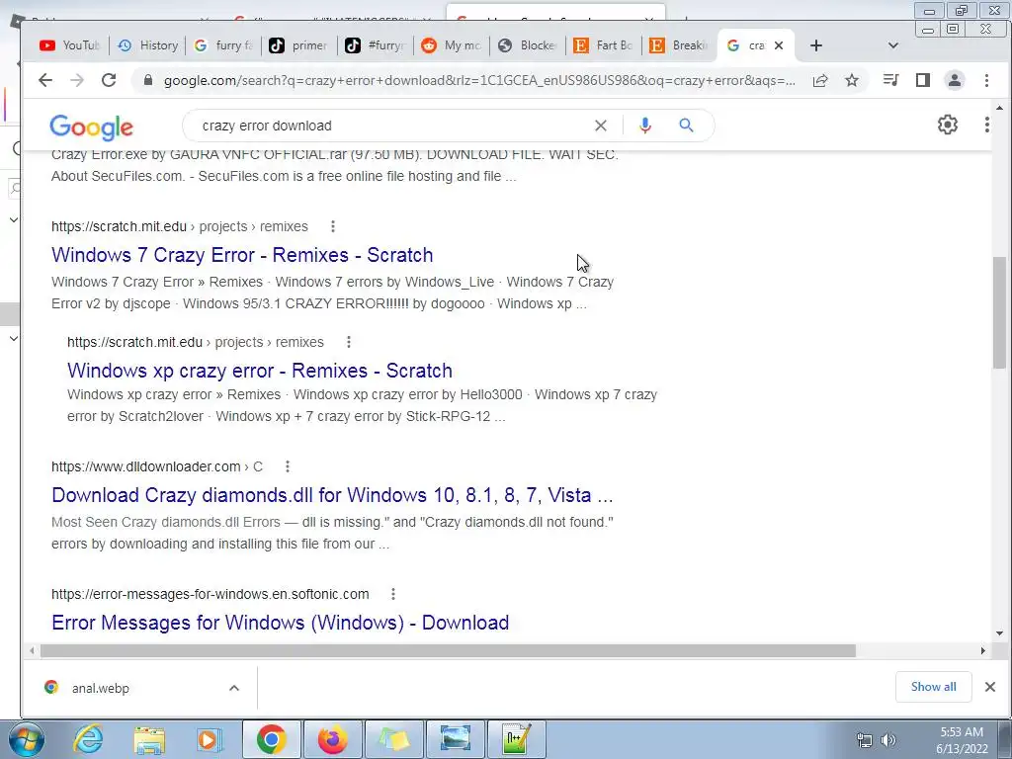
Task: Click the network tray icon
Action: [x=864, y=740]
